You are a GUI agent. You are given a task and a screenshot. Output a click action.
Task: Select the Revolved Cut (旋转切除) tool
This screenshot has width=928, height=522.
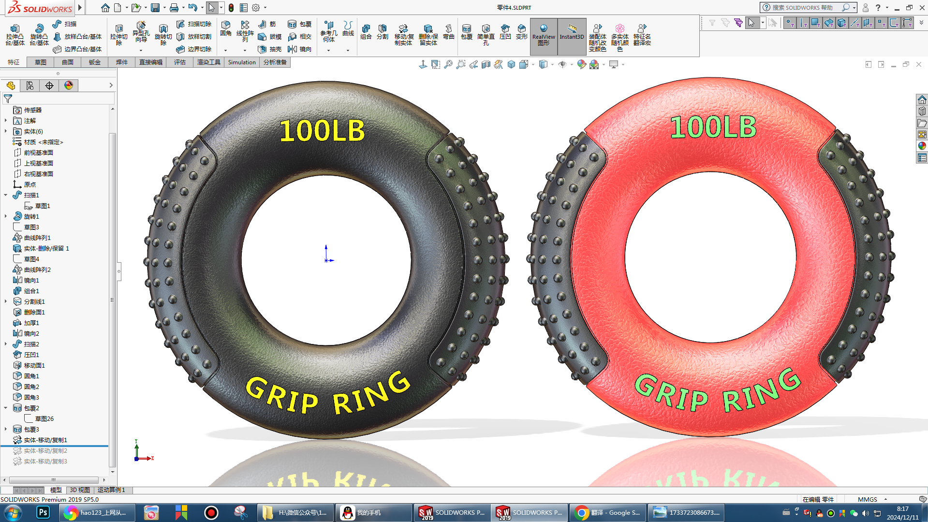[163, 35]
